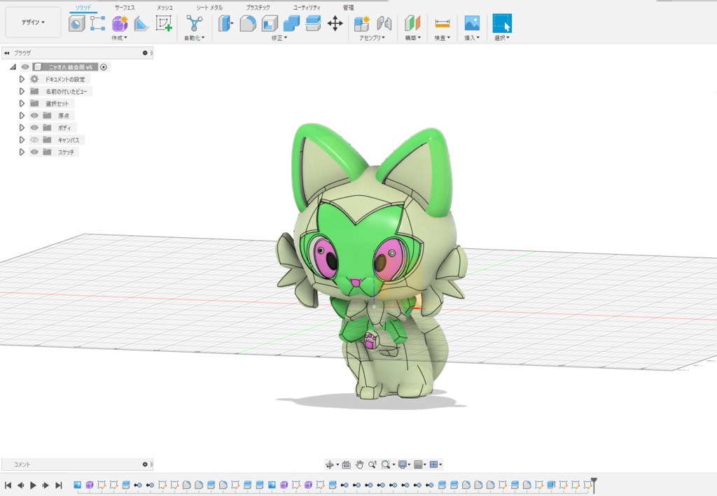Viewport: 717px width, 496px height.
Task: Hide the ボディ folder using eye icon
Action: click(34, 128)
